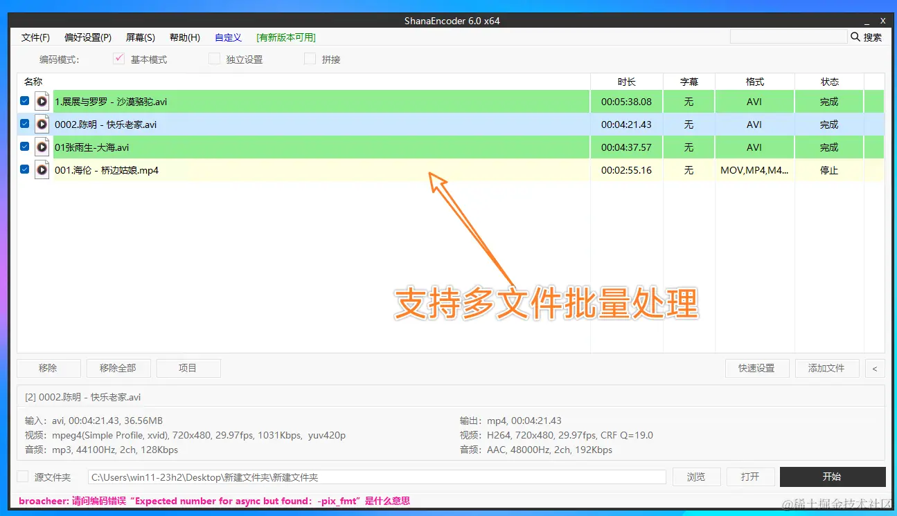Viewport: 897px width, 516px height.
Task: Click the info header [2] 0002.陈明 - 快乐老家.avi
Action: (x=83, y=397)
